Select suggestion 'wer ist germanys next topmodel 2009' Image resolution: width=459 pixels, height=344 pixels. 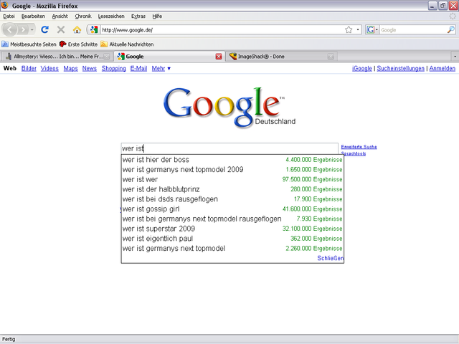click(x=232, y=170)
